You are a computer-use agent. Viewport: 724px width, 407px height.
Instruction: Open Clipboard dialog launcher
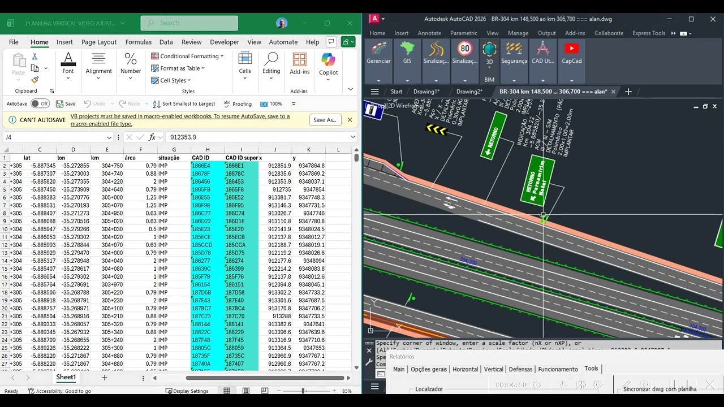coord(51,91)
